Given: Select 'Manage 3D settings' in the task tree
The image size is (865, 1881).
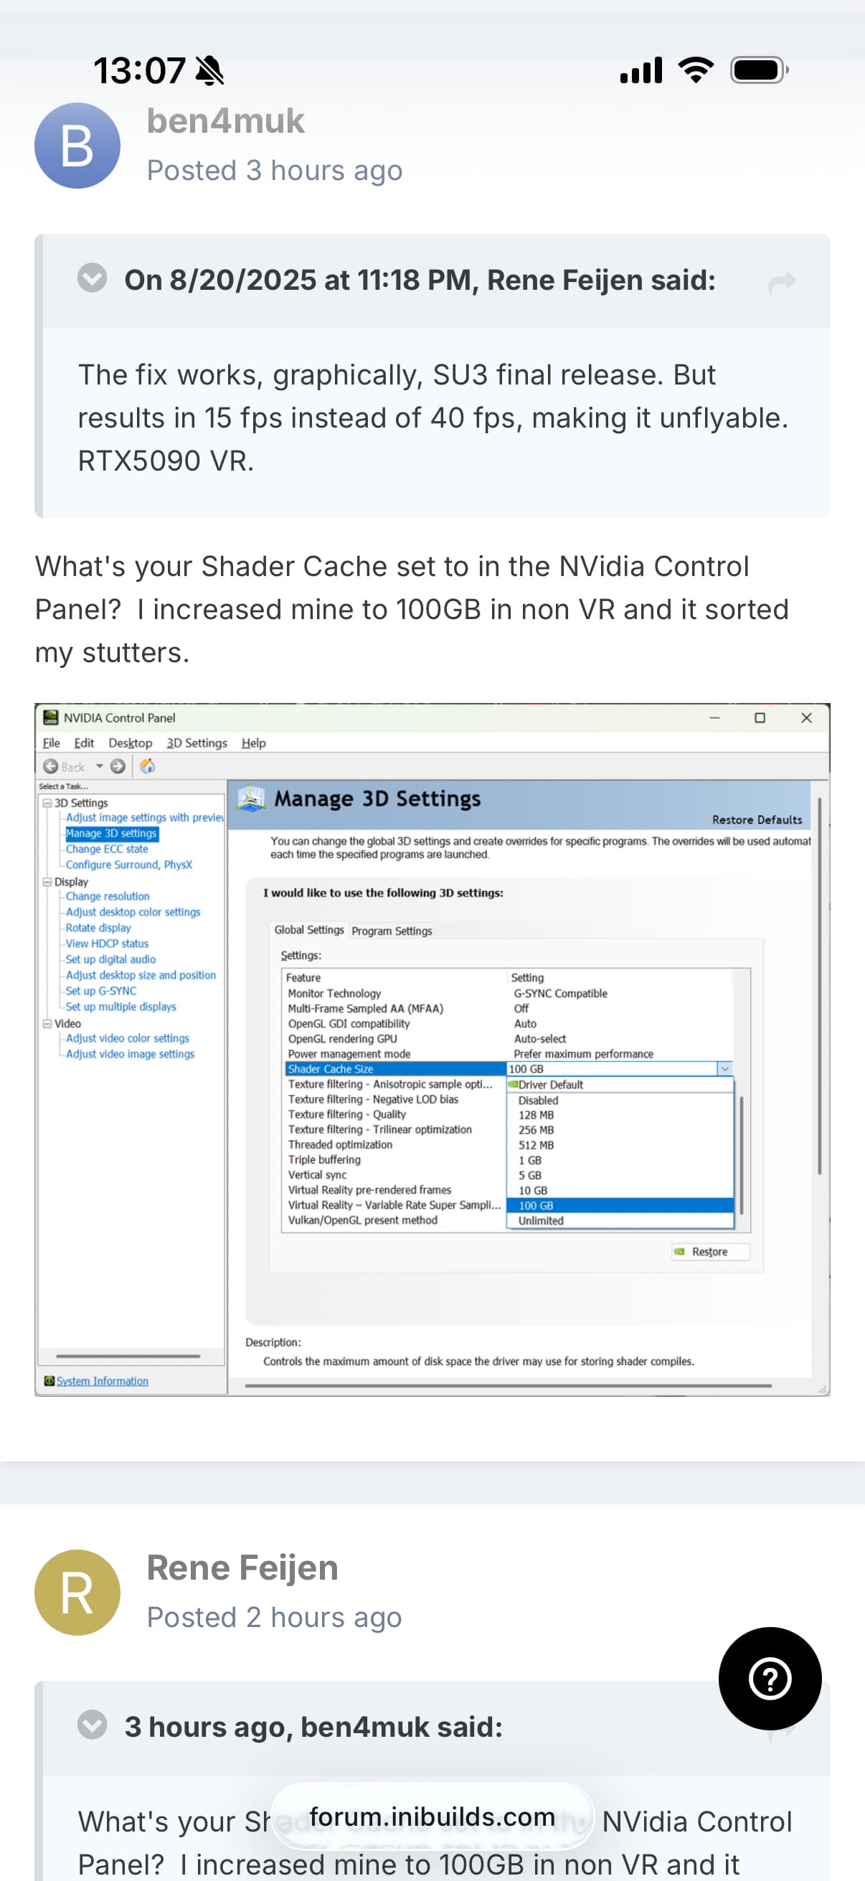Looking at the screenshot, I should pyautogui.click(x=111, y=833).
